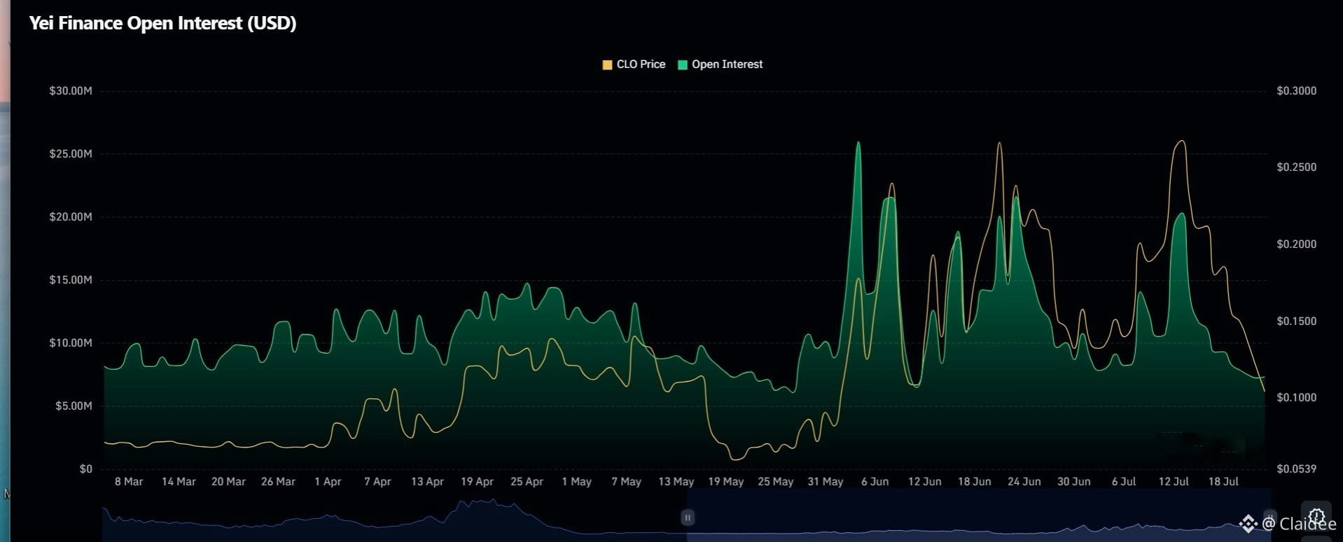Click the yellow CLO Price color swatch
Image resolution: width=1343 pixels, height=542 pixels.
click(607, 65)
